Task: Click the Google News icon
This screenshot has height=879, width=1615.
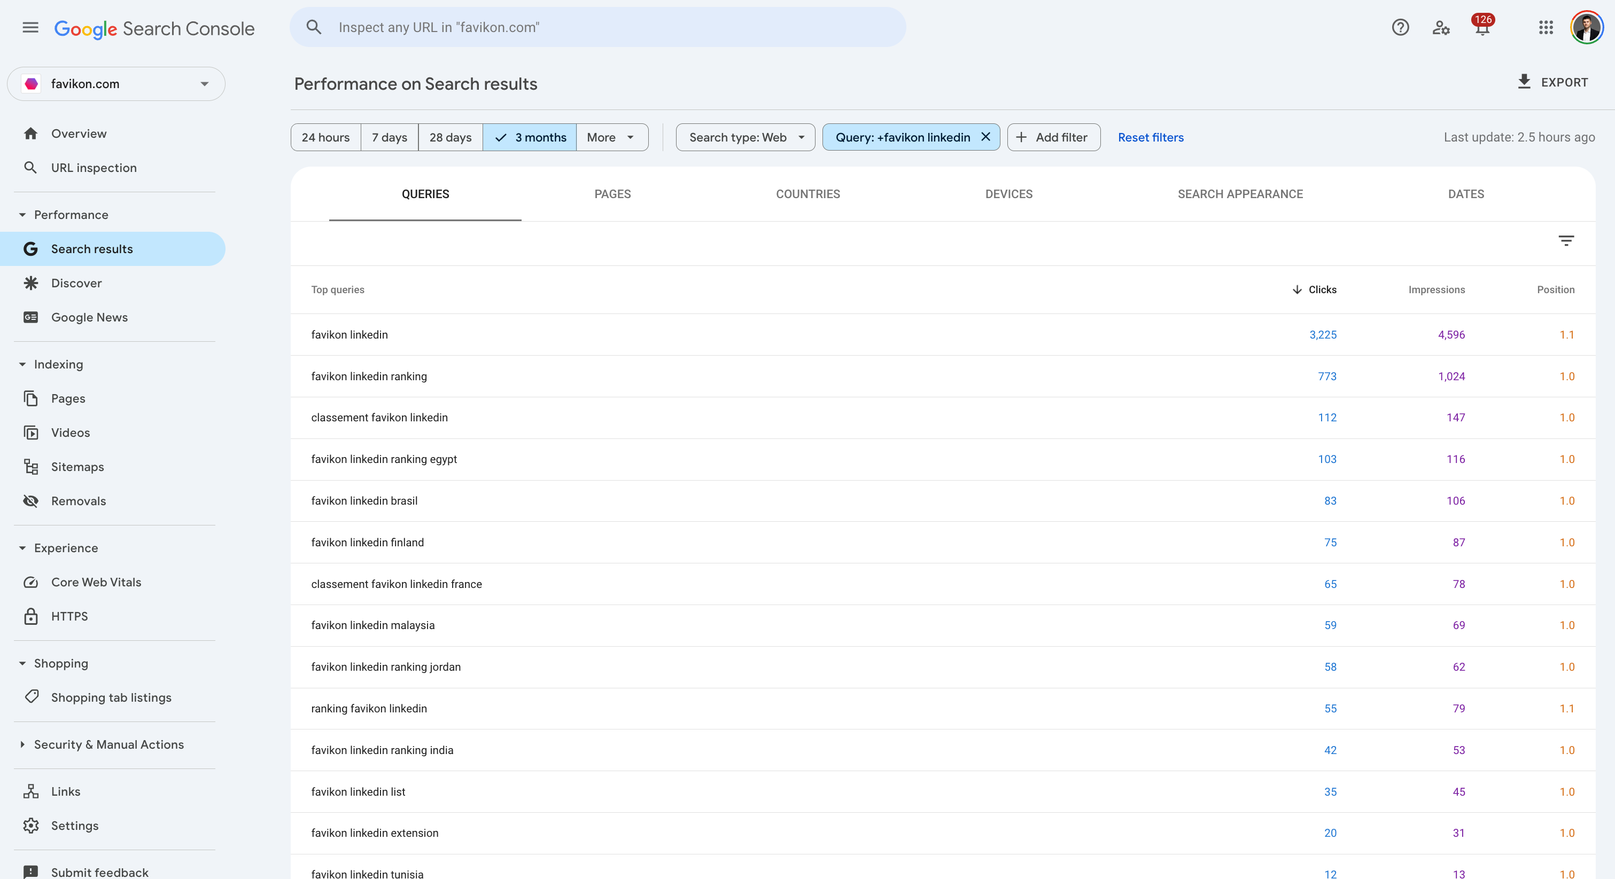Action: pyautogui.click(x=30, y=317)
